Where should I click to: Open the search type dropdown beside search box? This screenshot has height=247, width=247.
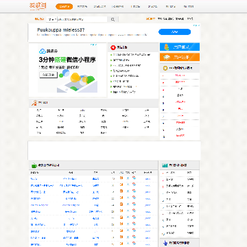click(52, 19)
